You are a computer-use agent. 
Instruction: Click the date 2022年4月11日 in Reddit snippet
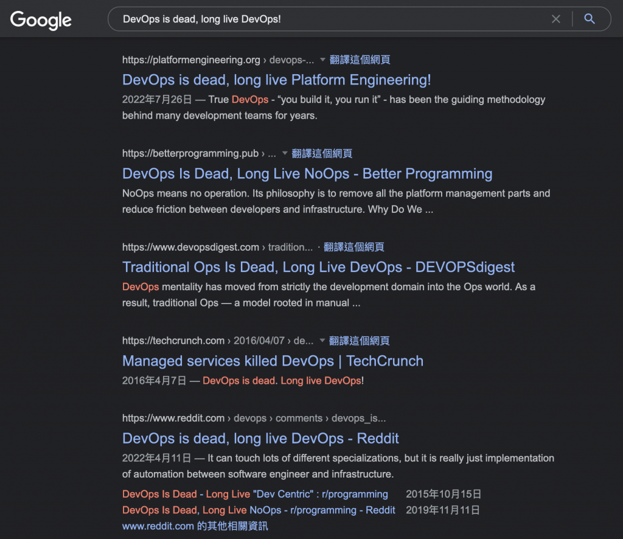point(157,458)
